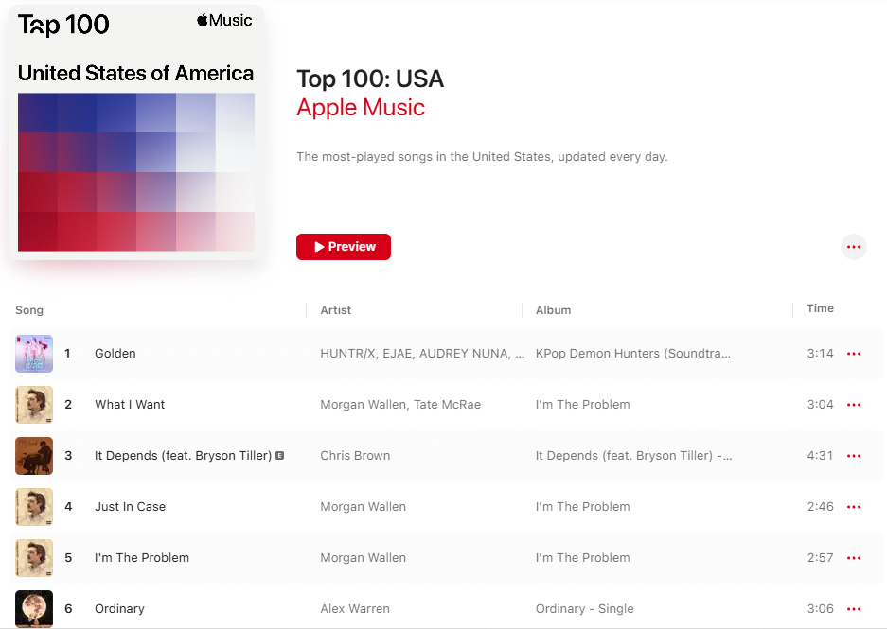Open the Top 100 USA cover art
This screenshot has height=629, width=887.
click(136, 132)
